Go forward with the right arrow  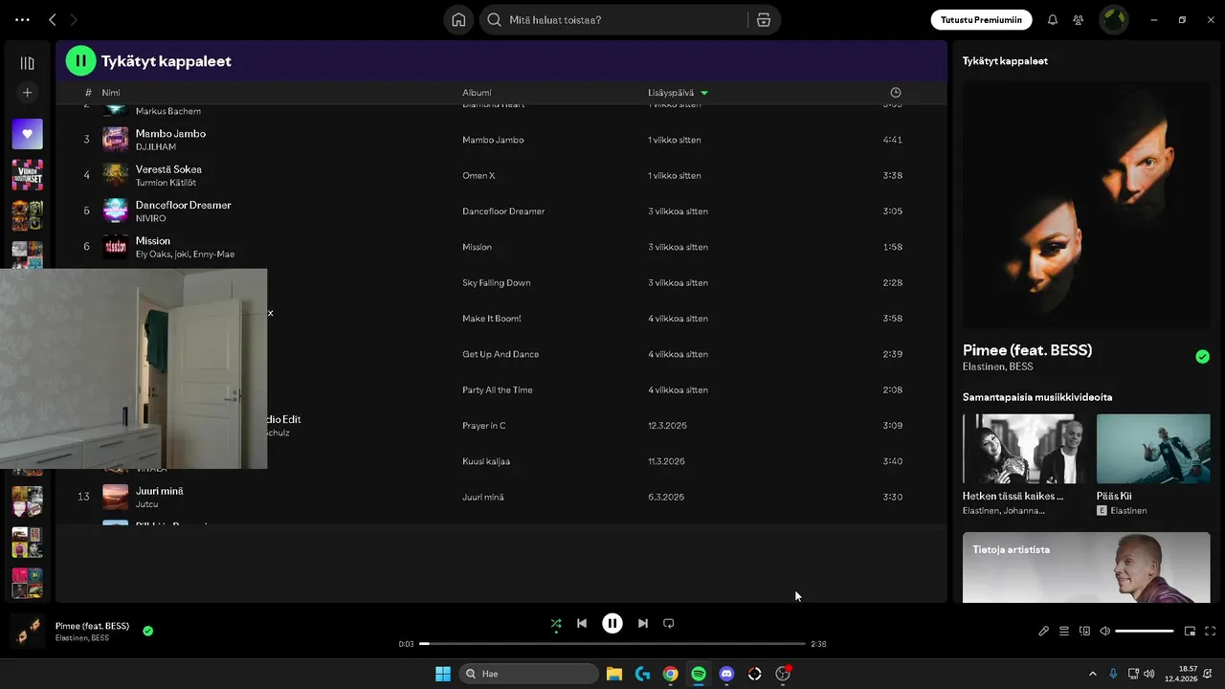74,19
